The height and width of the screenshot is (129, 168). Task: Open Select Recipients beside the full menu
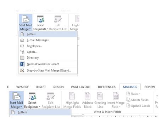click(40, 23)
